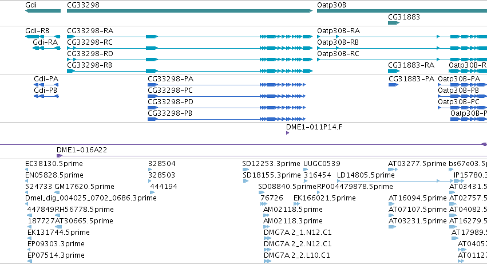Screen dimensions: 487x264
Task: Open EST EK166021.5prime
Action: point(324,198)
